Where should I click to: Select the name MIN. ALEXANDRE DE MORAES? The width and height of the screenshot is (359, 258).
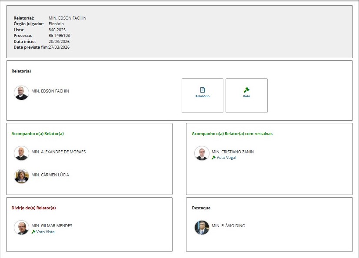[x=58, y=152]
